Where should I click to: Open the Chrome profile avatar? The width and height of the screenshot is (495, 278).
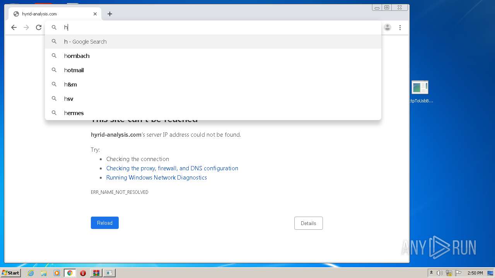pos(387,27)
